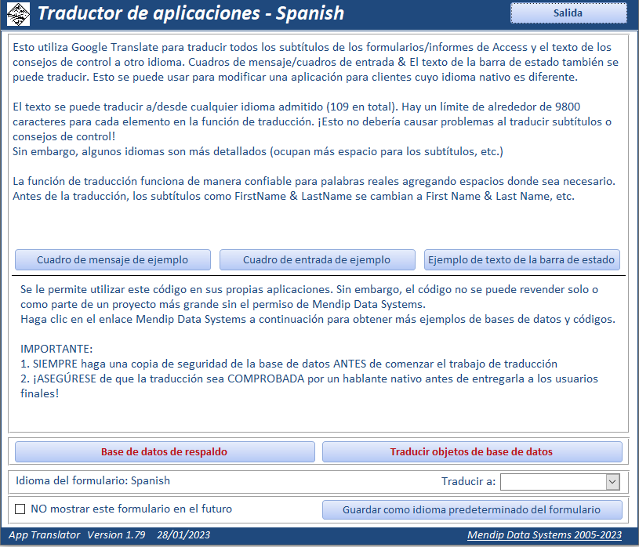This screenshot has width=639, height=547.
Task: Click the line starting Antes de la traducción
Action: [x=293, y=197]
